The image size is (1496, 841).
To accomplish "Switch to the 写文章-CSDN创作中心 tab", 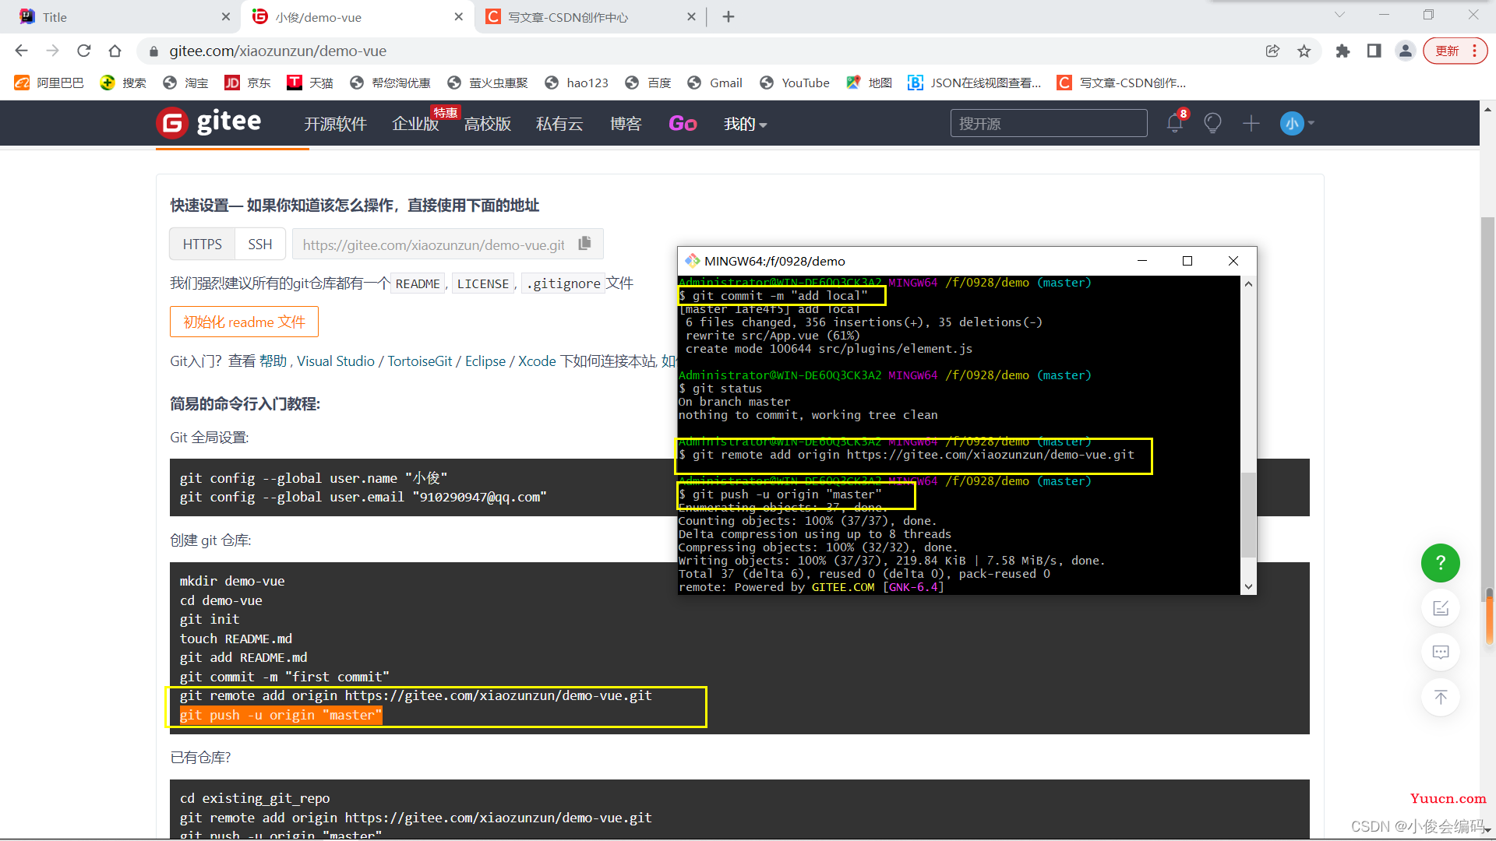I will click(x=591, y=16).
